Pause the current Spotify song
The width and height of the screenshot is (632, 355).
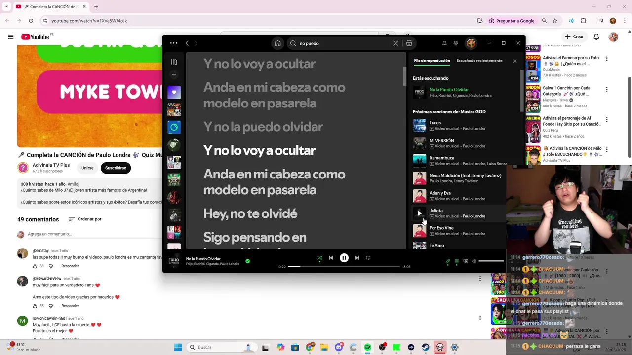pyautogui.click(x=344, y=258)
